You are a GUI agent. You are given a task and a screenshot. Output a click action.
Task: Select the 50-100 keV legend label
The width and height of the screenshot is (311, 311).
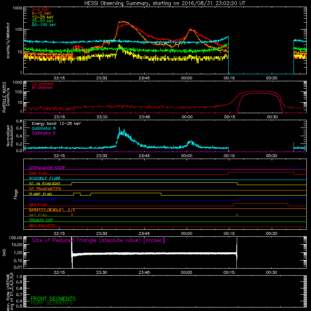coord(44,25)
